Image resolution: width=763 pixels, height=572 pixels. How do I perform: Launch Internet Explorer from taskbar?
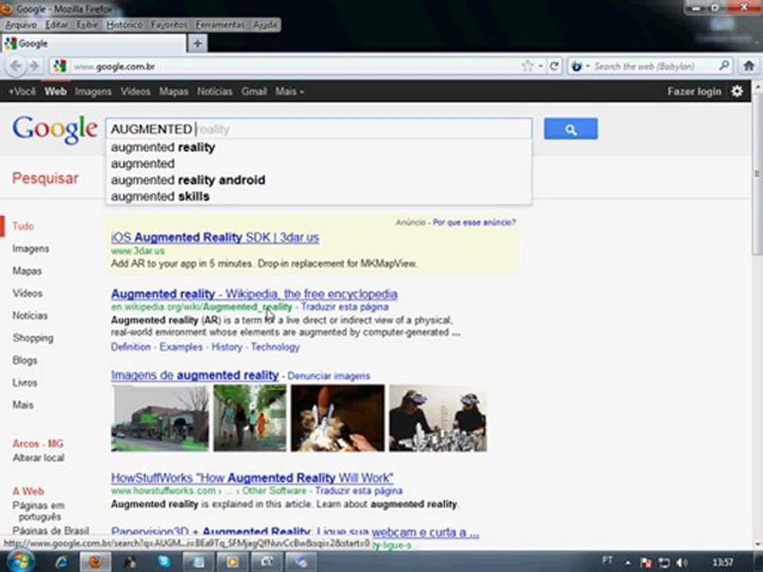pyautogui.click(x=61, y=562)
